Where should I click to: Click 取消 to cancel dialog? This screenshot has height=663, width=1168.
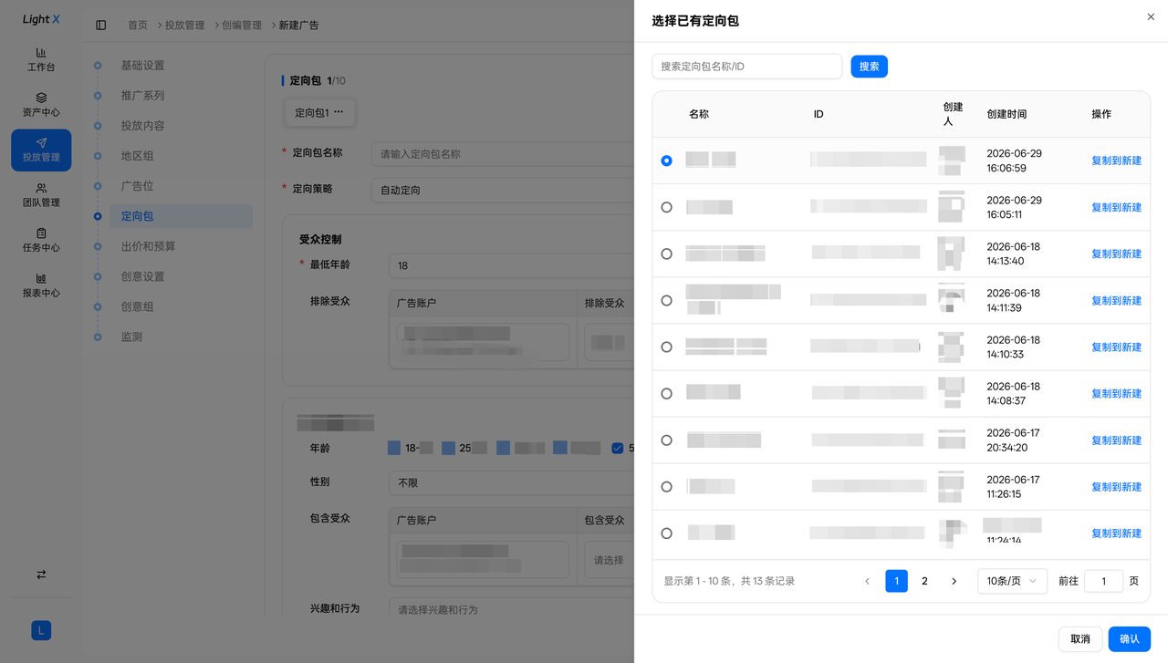point(1080,639)
